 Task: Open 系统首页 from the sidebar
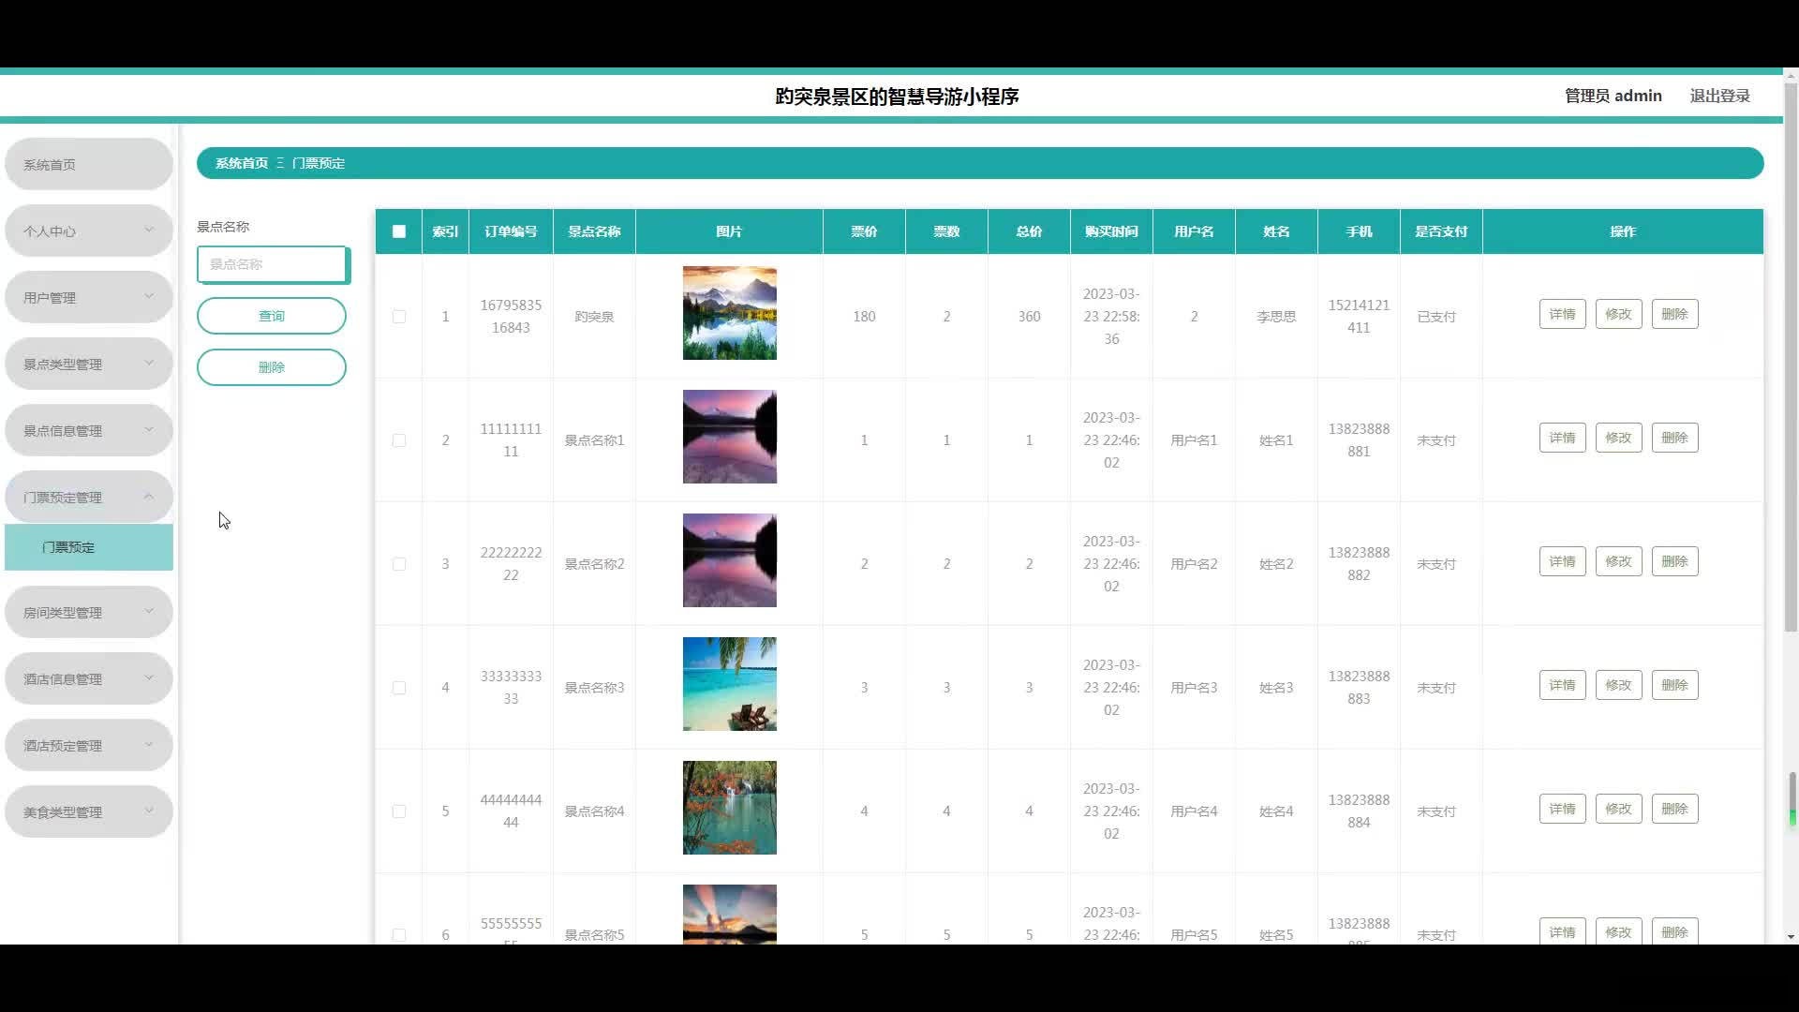coord(88,163)
